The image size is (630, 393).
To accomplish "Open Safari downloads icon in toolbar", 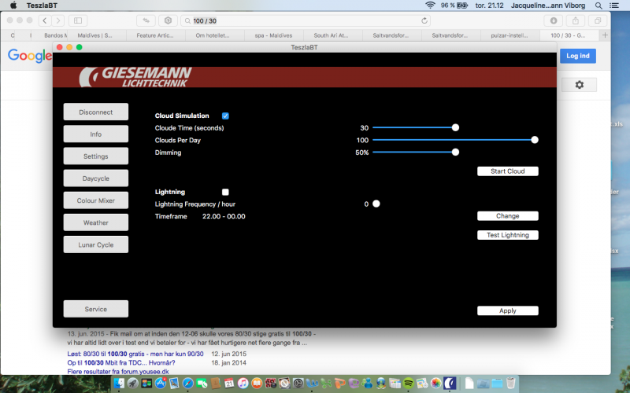I will click(554, 20).
